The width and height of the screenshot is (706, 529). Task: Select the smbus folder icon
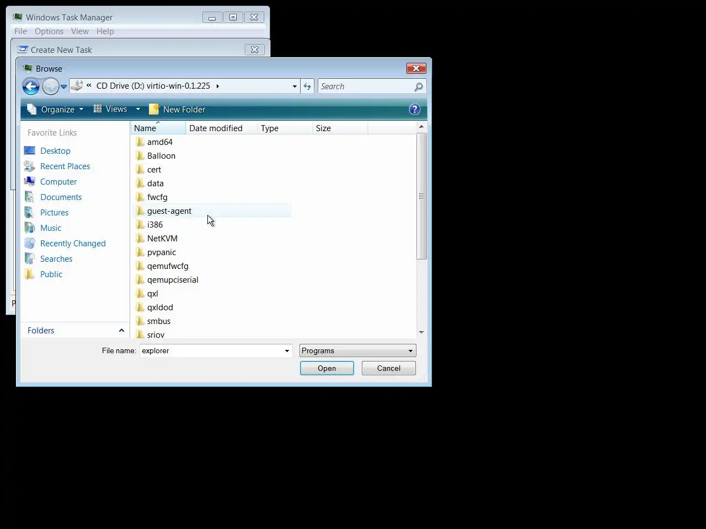click(140, 321)
